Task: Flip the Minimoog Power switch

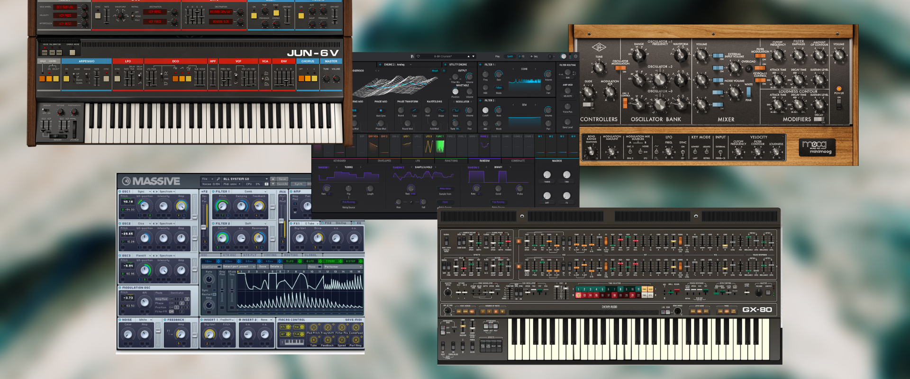Action: point(839,104)
